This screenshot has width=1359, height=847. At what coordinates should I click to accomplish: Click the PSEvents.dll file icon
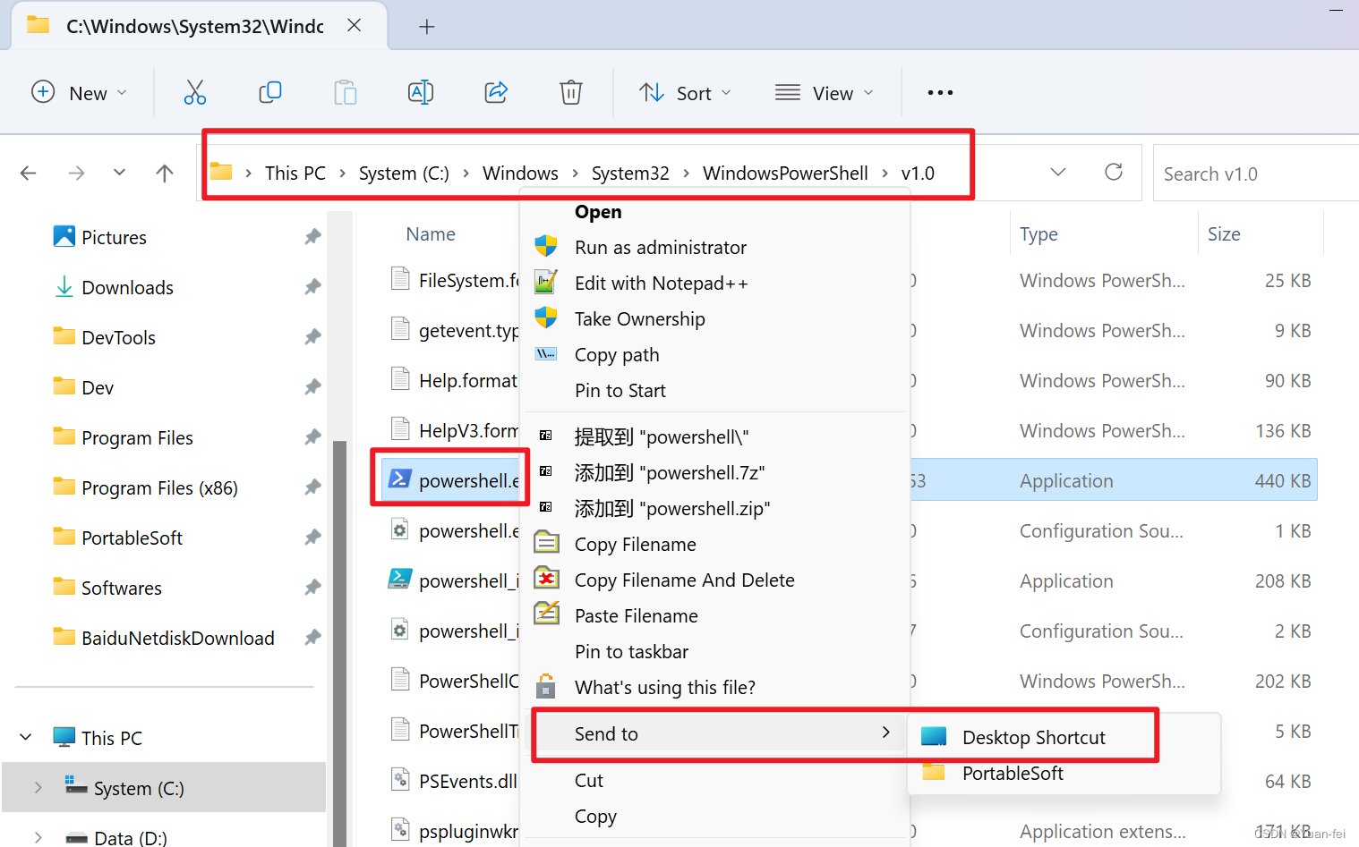(400, 781)
